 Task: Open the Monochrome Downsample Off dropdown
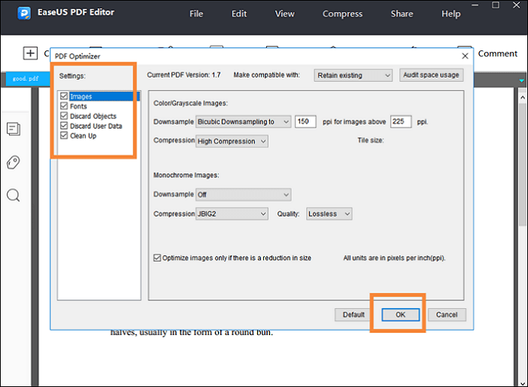[244, 195]
